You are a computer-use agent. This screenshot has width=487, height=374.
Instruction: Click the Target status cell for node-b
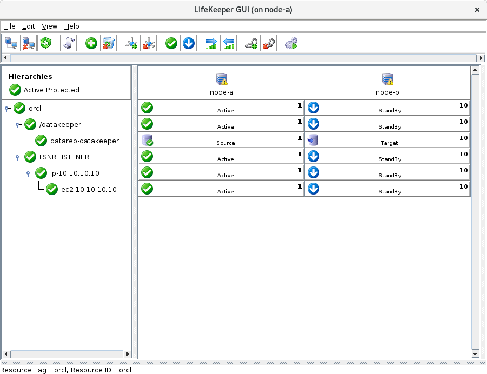point(387,140)
